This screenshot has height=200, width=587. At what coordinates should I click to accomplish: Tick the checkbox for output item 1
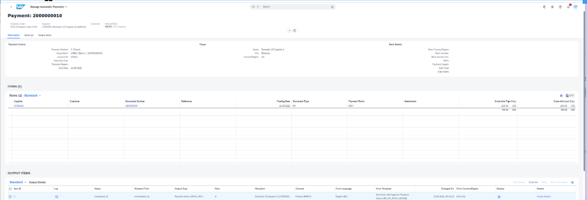click(10, 196)
